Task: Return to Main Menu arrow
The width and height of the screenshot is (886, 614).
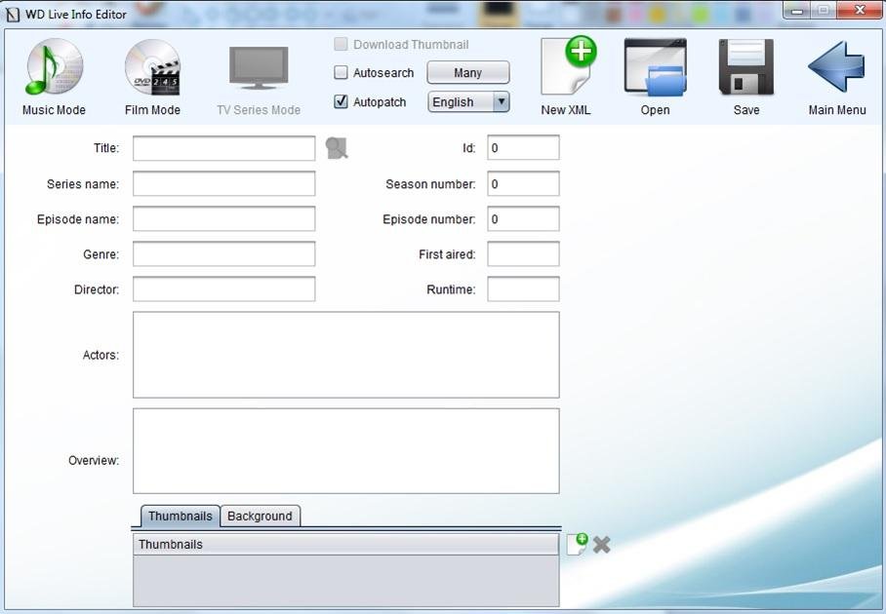Action: click(836, 66)
